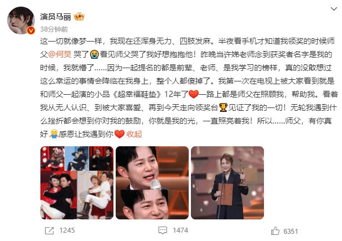Open the collage photo thumbnail
342x241 pixels.
(x=77, y=183)
